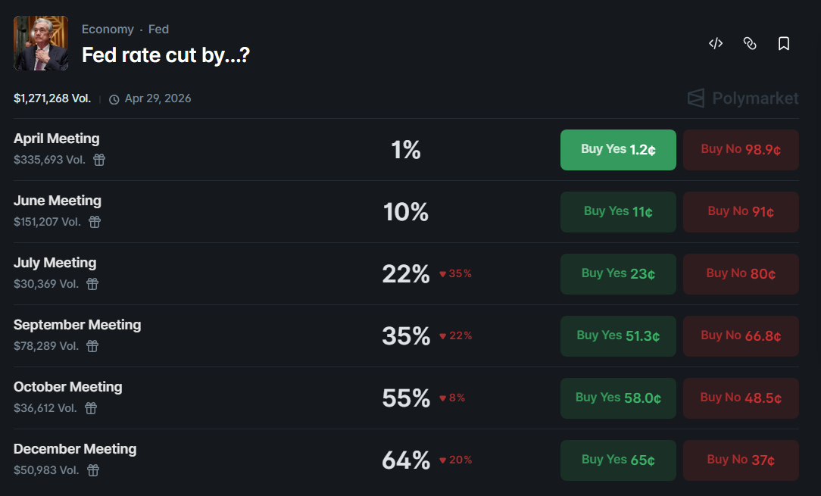Buy Yes on October Meeting at 58.0¢
Viewport: 821px width, 496px height.
[618, 398]
